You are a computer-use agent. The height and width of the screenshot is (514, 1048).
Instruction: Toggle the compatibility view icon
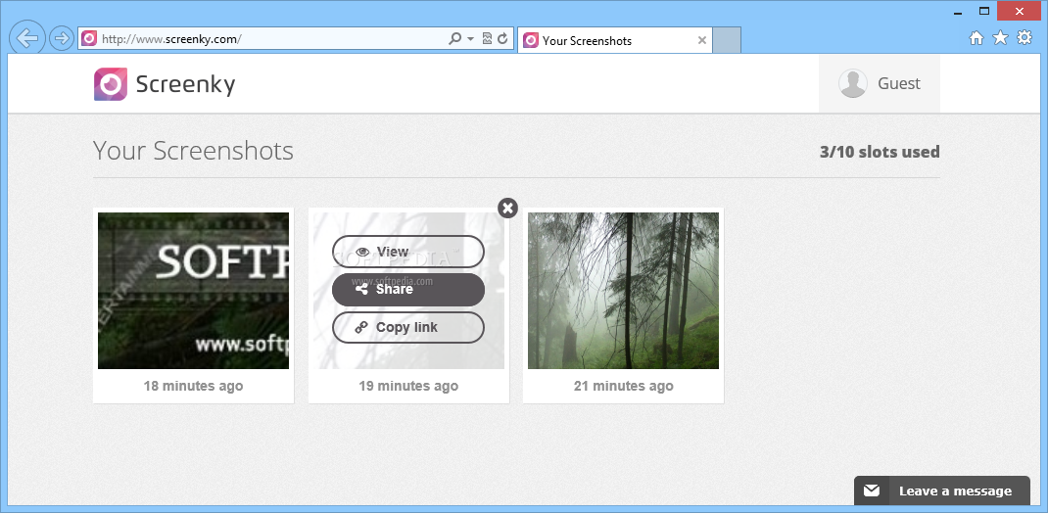(x=487, y=39)
